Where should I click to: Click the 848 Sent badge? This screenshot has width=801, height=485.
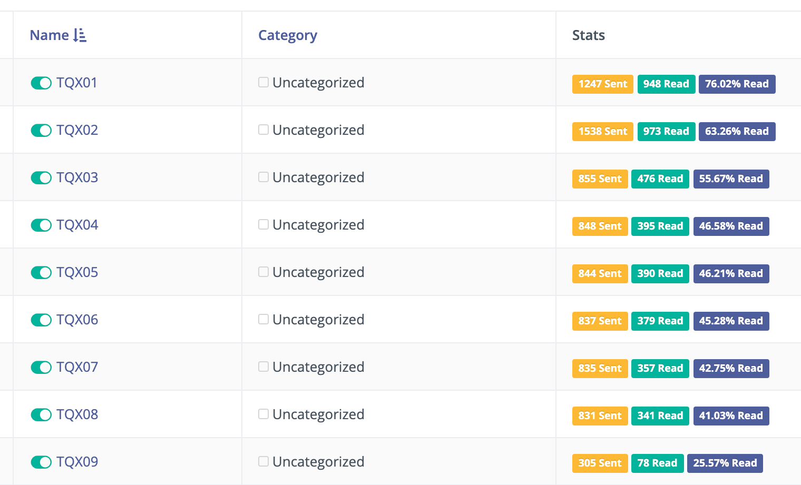[600, 226]
